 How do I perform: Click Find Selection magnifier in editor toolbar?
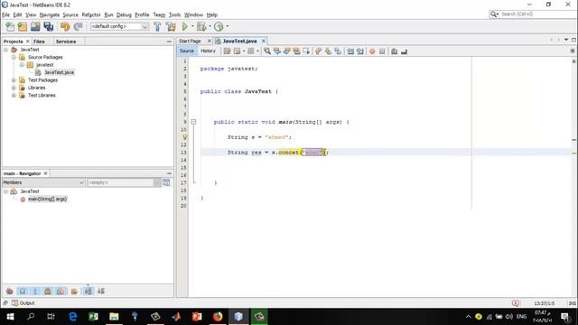(x=267, y=51)
